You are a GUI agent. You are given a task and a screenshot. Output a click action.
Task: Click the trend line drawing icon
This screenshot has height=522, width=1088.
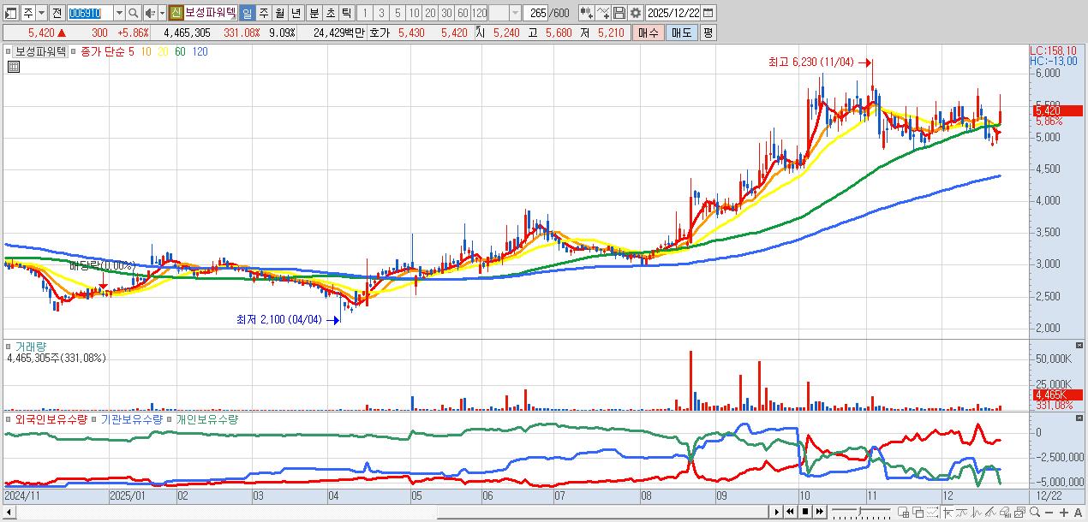pyautogui.click(x=962, y=512)
